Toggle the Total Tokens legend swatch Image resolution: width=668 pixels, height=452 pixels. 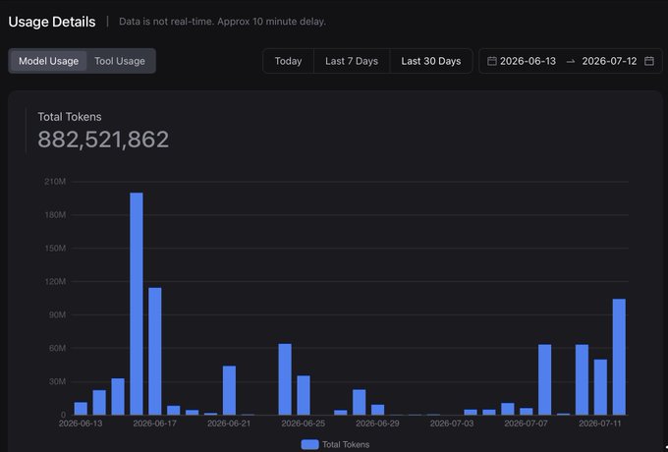[309, 444]
